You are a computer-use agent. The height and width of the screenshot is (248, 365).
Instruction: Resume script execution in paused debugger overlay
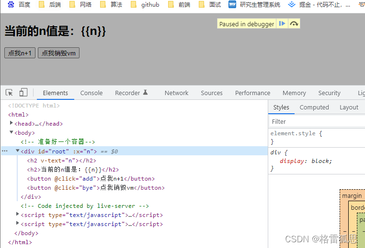click(282, 23)
